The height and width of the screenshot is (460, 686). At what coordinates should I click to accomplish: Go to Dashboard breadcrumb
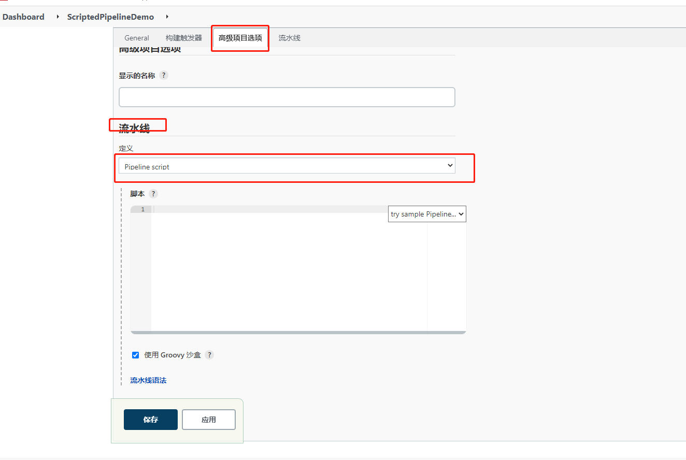coord(23,17)
